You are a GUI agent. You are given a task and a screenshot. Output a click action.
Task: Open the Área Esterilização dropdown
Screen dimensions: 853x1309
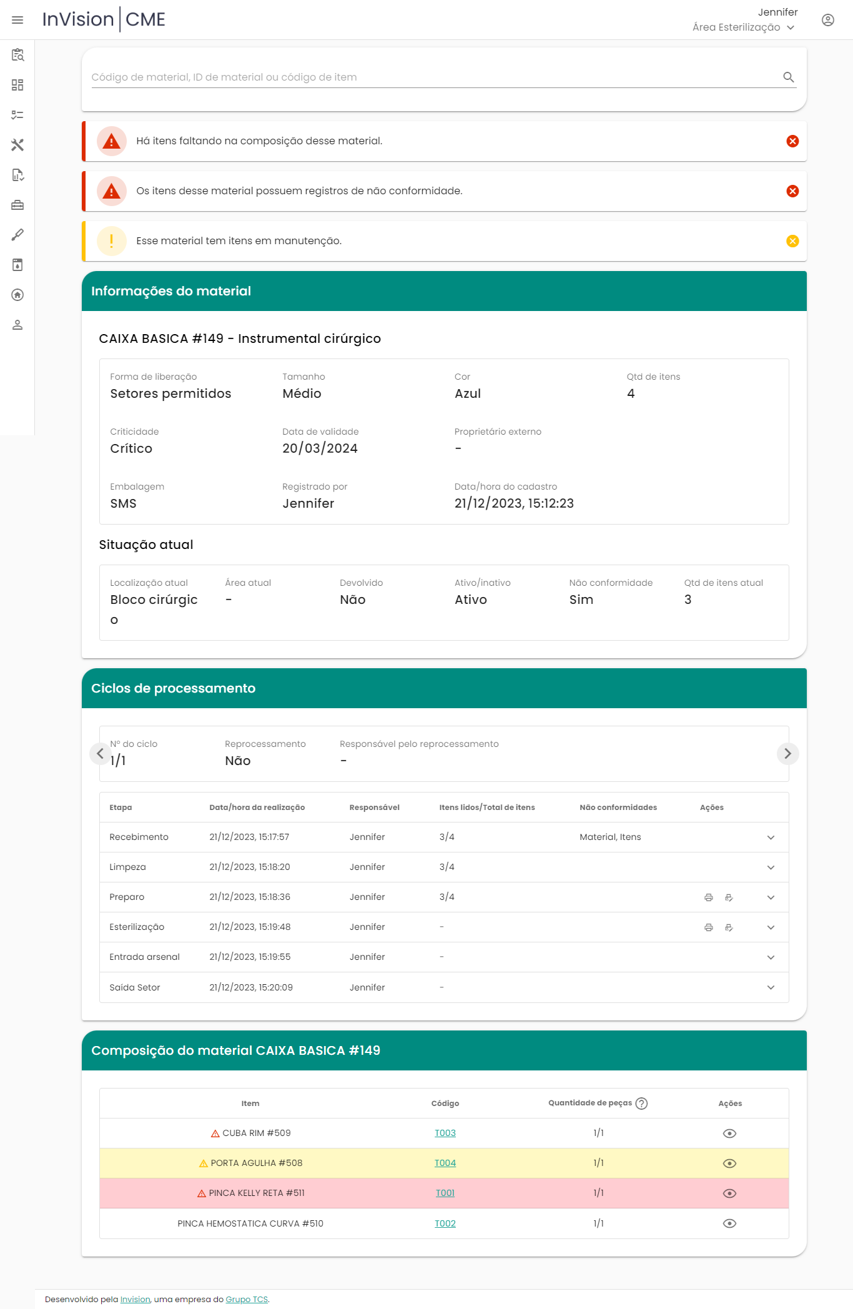(743, 27)
